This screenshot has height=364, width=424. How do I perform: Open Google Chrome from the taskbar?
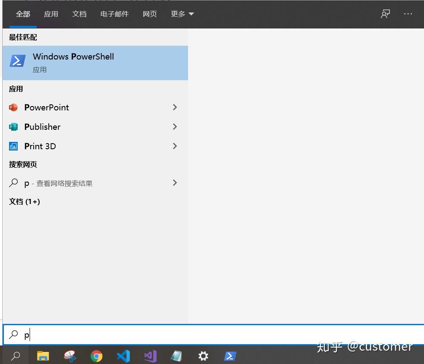96,356
